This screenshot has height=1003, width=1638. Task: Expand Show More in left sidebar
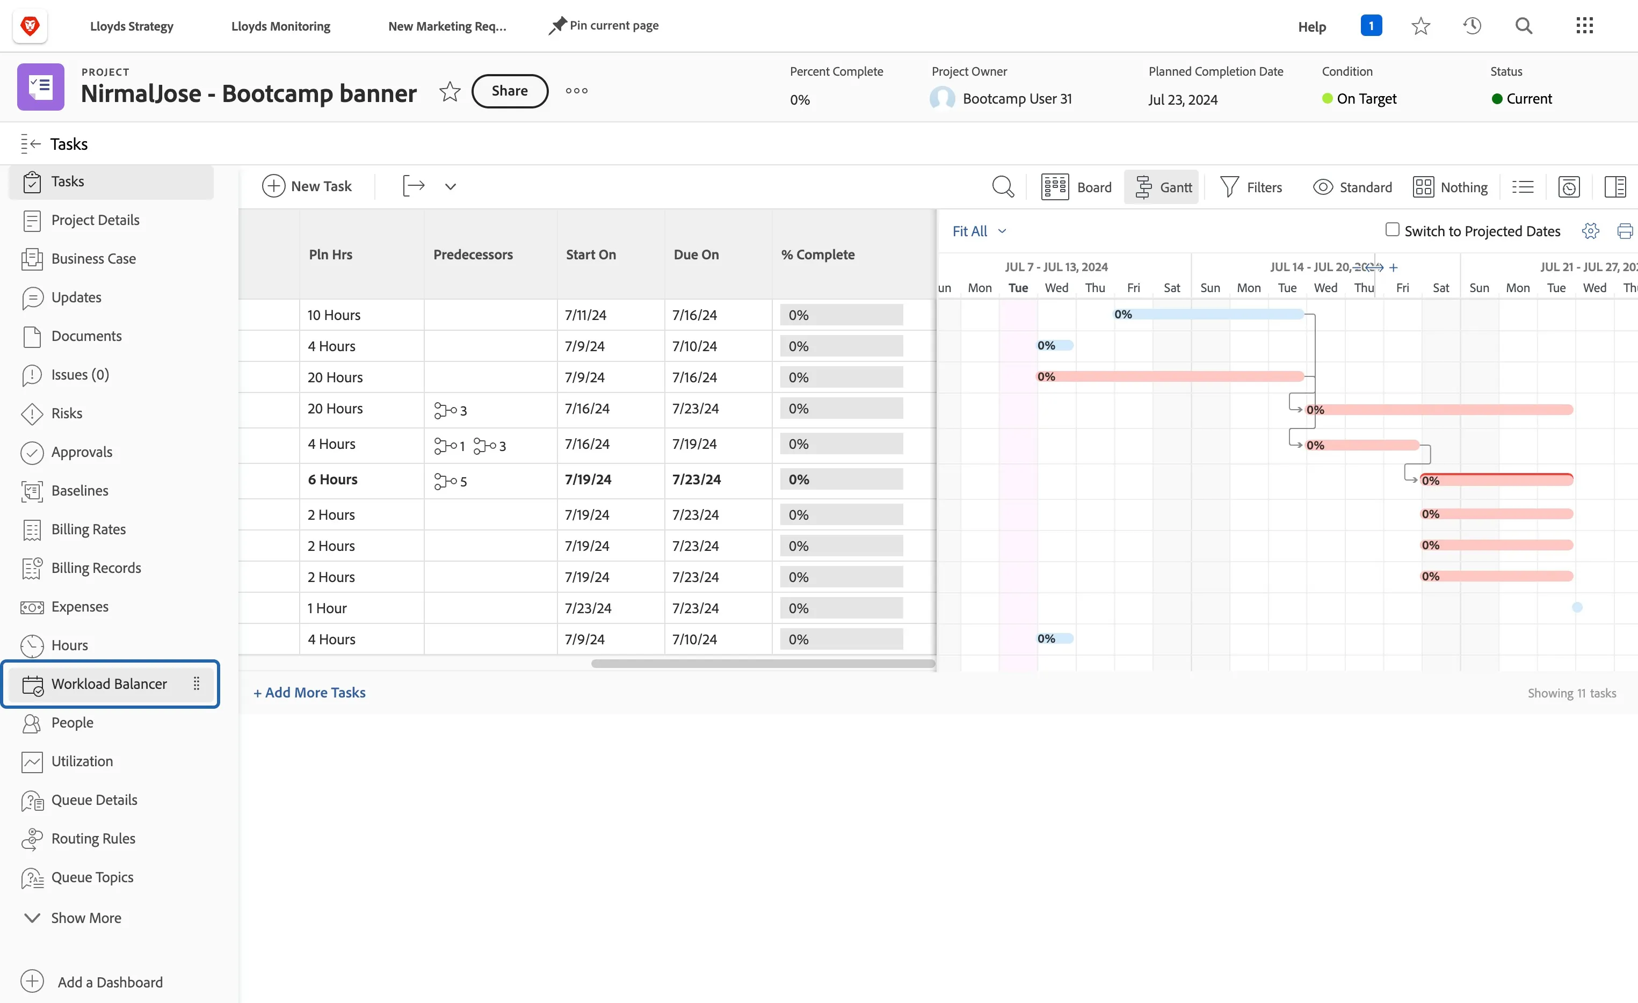pyautogui.click(x=72, y=917)
